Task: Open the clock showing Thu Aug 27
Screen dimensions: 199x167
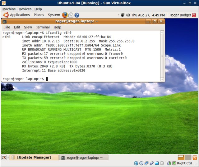Action: click(x=148, y=15)
